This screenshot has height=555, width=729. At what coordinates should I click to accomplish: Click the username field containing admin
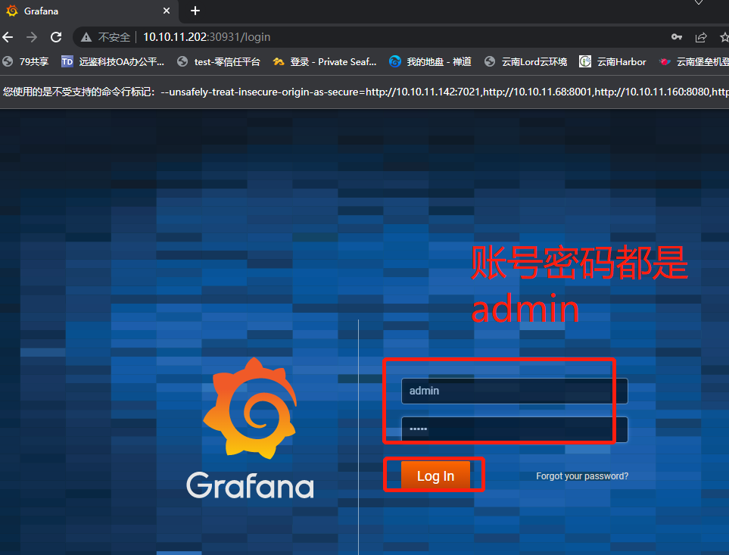click(514, 391)
